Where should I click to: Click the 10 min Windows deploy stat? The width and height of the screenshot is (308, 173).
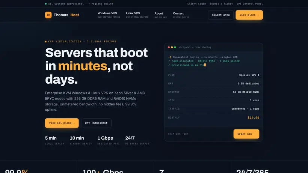click(x=81, y=140)
